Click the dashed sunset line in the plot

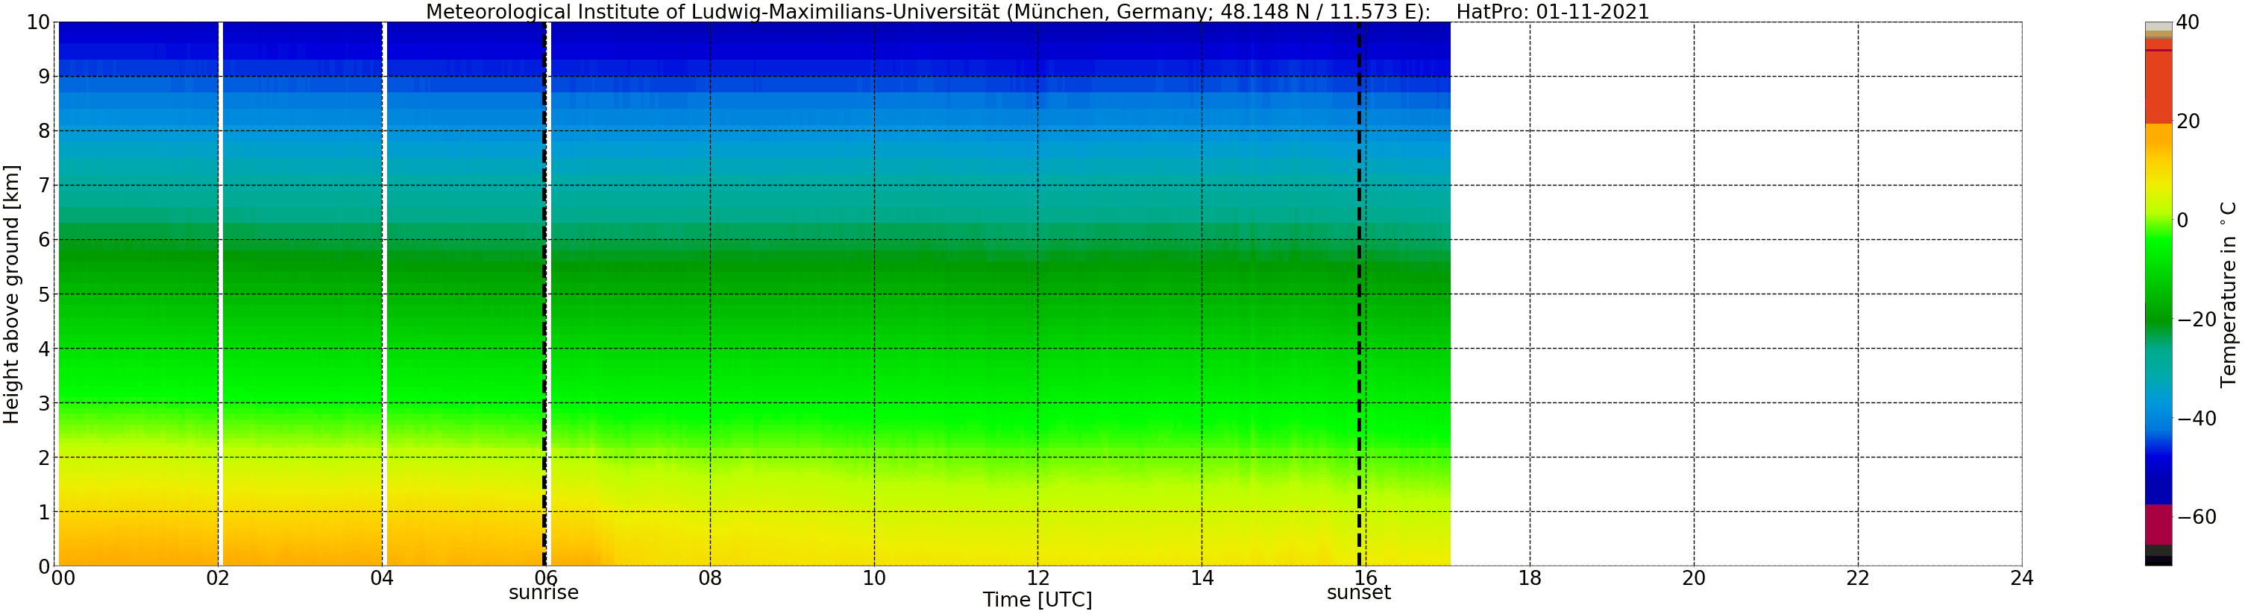pyautogui.click(x=1360, y=294)
